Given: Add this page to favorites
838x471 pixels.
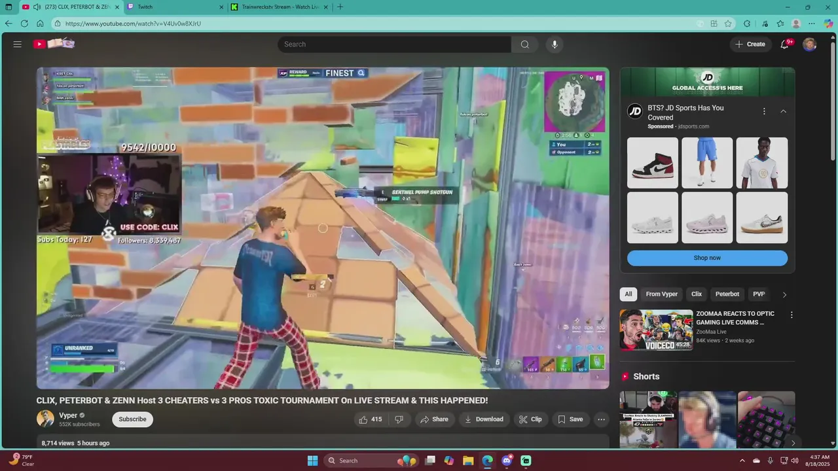Looking at the screenshot, I should pyautogui.click(x=728, y=24).
